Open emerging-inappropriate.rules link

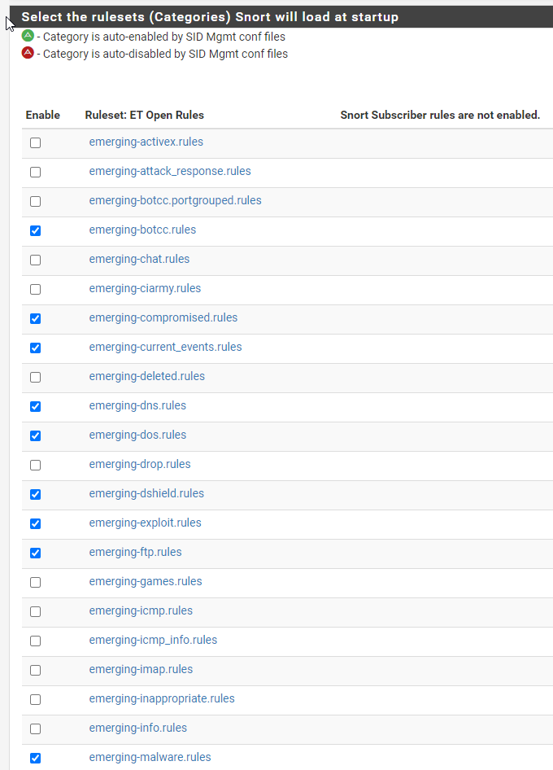[x=162, y=699]
